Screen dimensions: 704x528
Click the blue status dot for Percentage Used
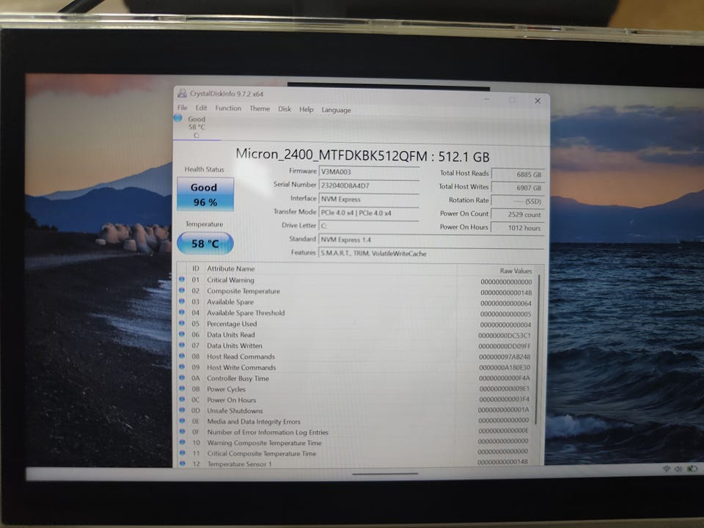tap(182, 323)
